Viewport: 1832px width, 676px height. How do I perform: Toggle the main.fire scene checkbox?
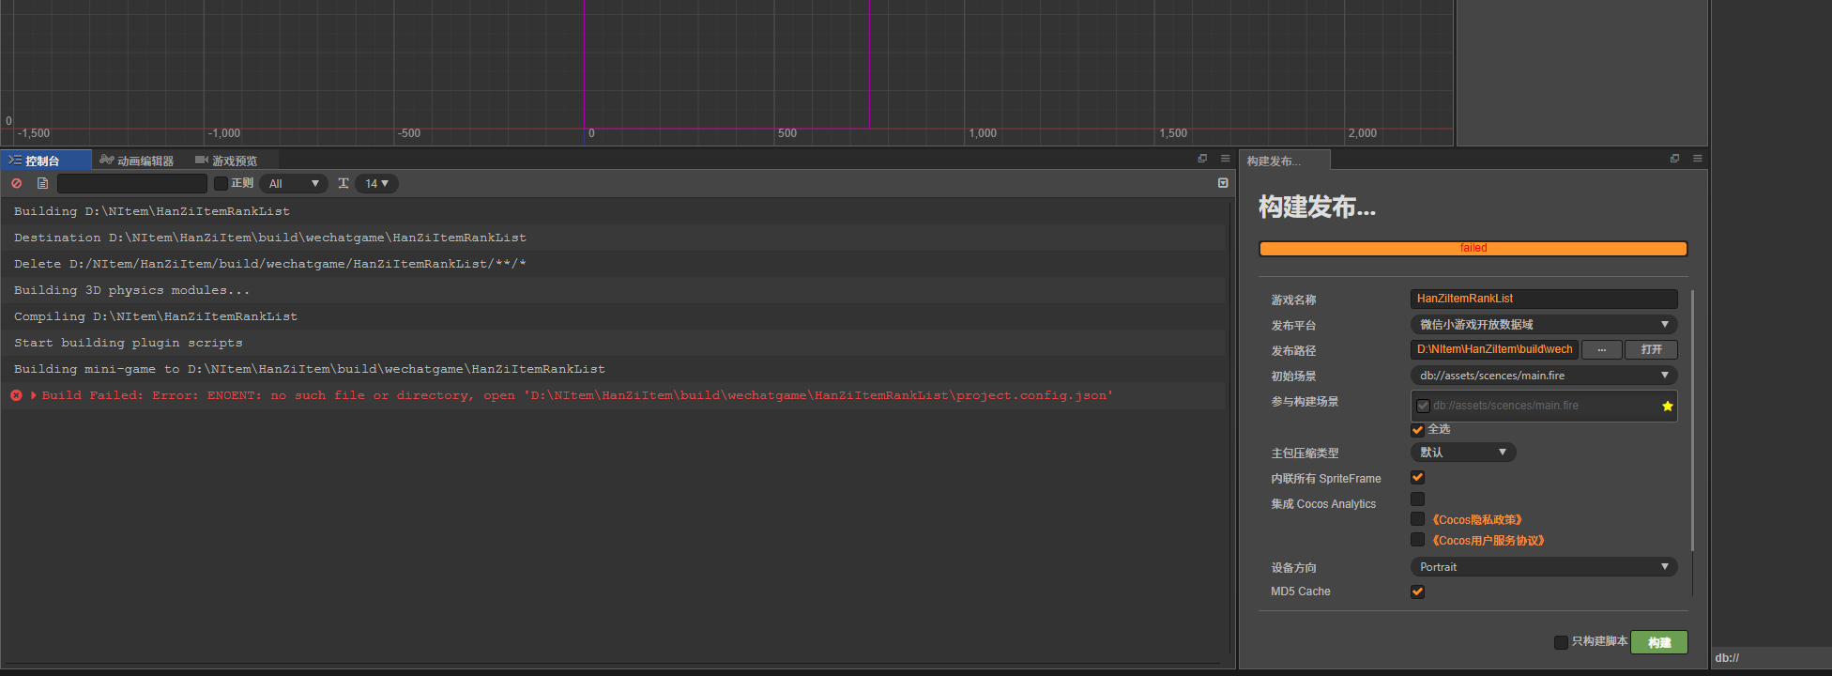pos(1423,407)
